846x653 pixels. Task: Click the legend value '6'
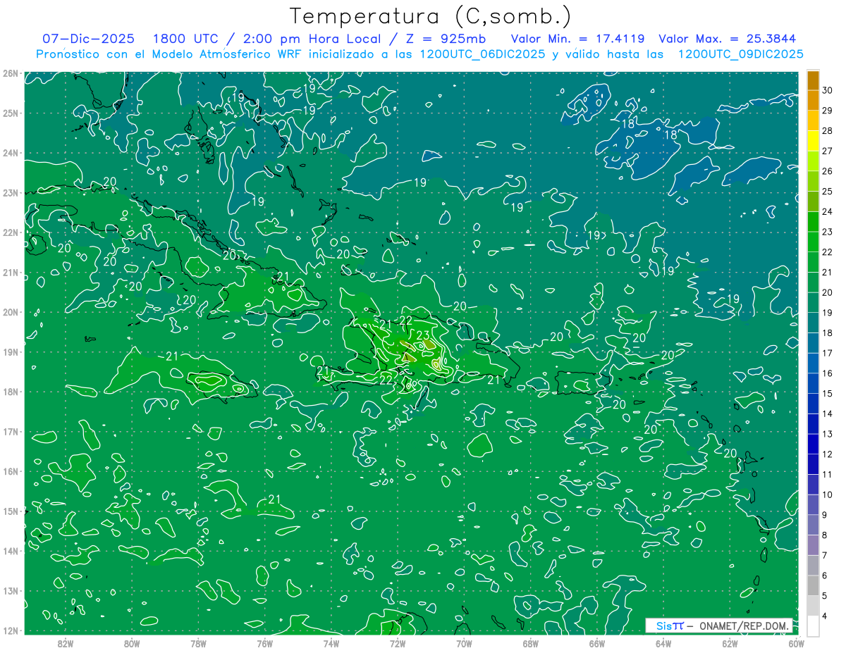825,576
